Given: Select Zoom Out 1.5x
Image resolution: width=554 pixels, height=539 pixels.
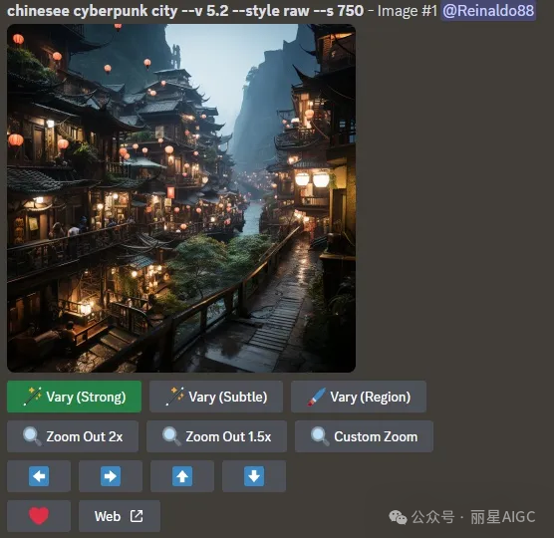Looking at the screenshot, I should pyautogui.click(x=216, y=436).
